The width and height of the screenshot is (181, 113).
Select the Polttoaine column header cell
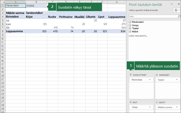[66, 17]
